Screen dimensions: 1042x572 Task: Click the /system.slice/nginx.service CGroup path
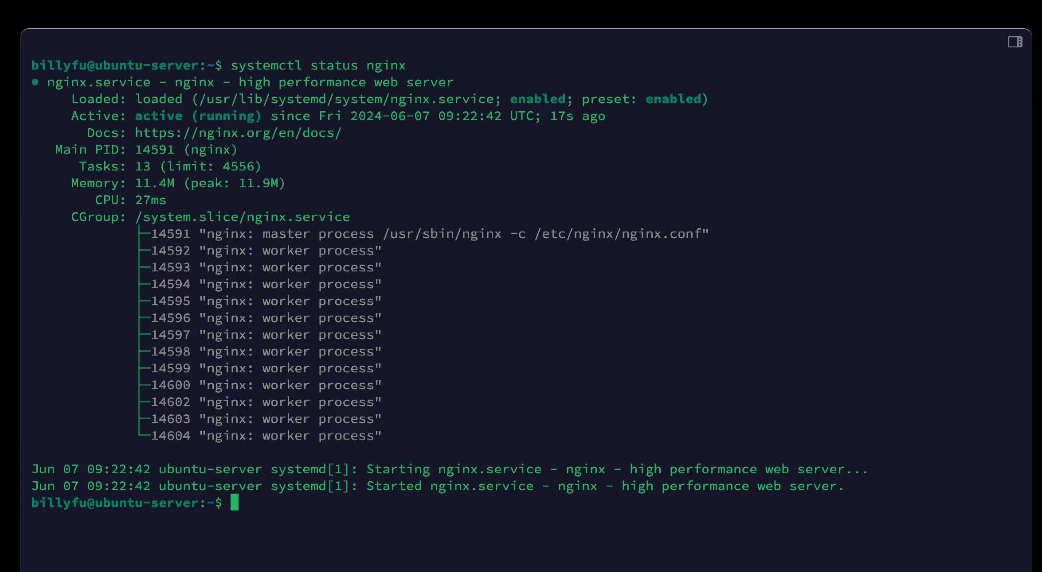pos(243,217)
